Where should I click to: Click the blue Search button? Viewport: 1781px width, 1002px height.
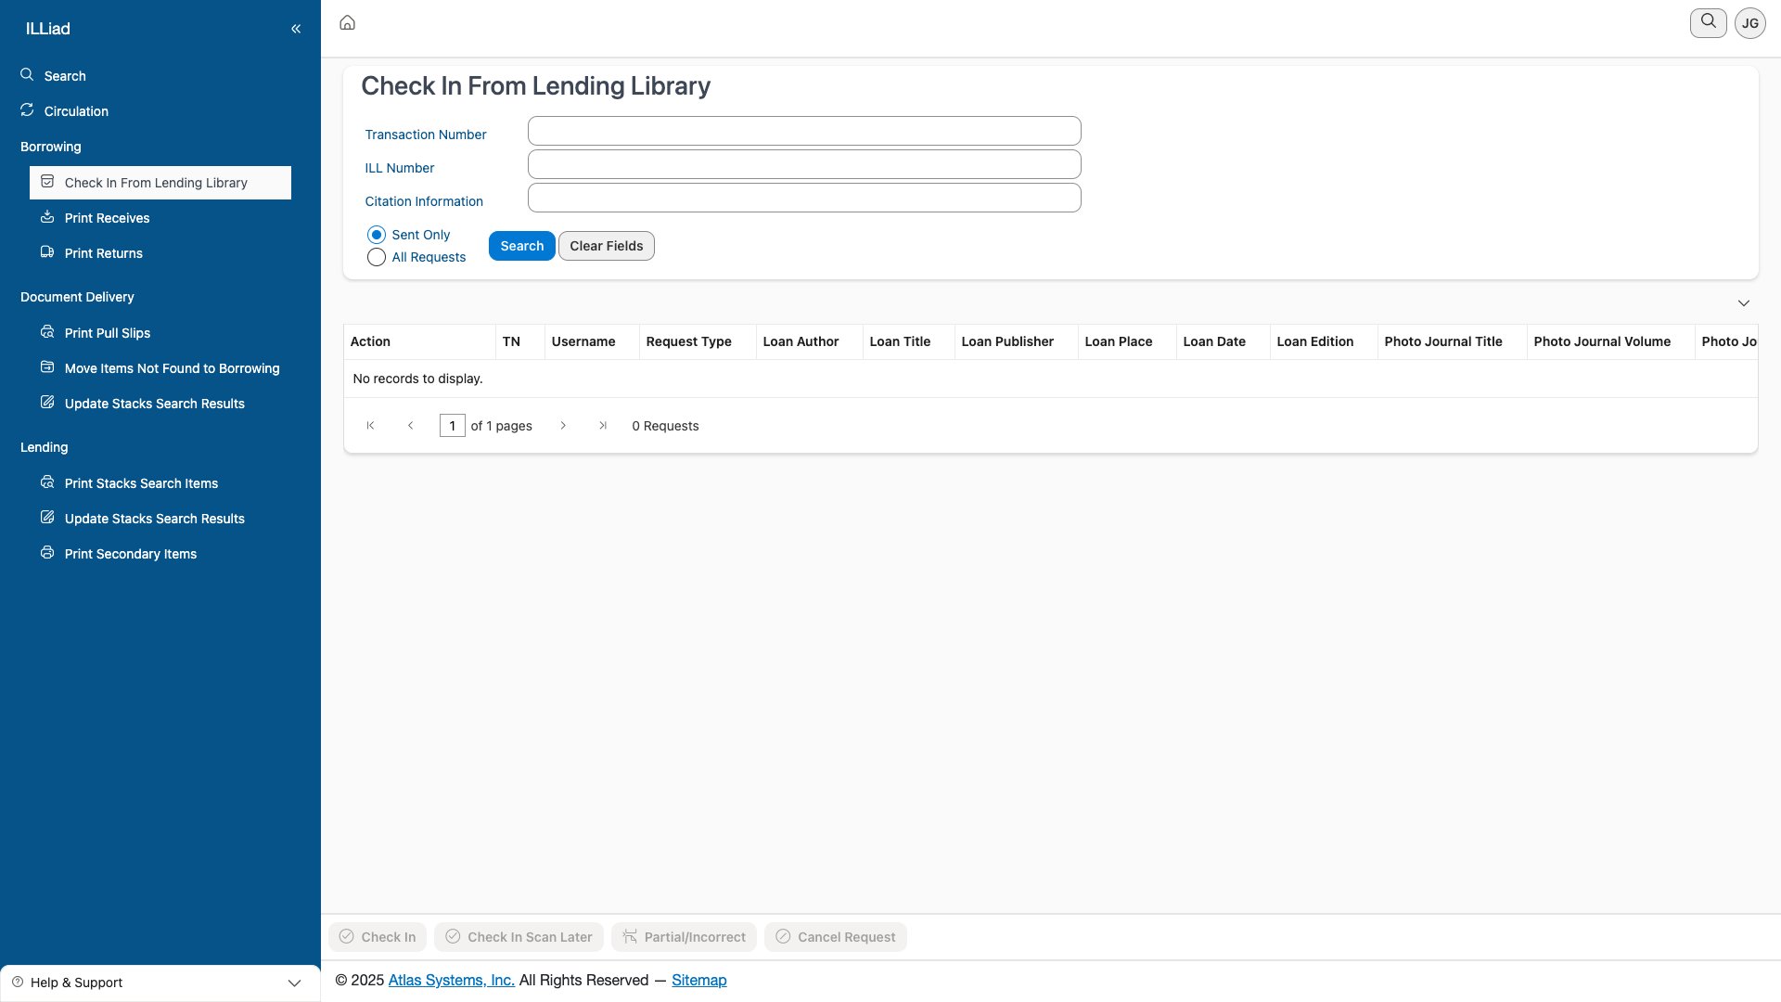(x=522, y=246)
